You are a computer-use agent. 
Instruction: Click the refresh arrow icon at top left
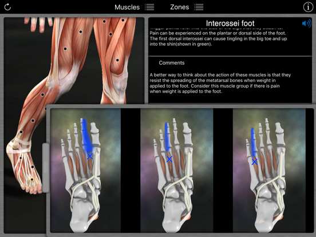pos(7,7)
